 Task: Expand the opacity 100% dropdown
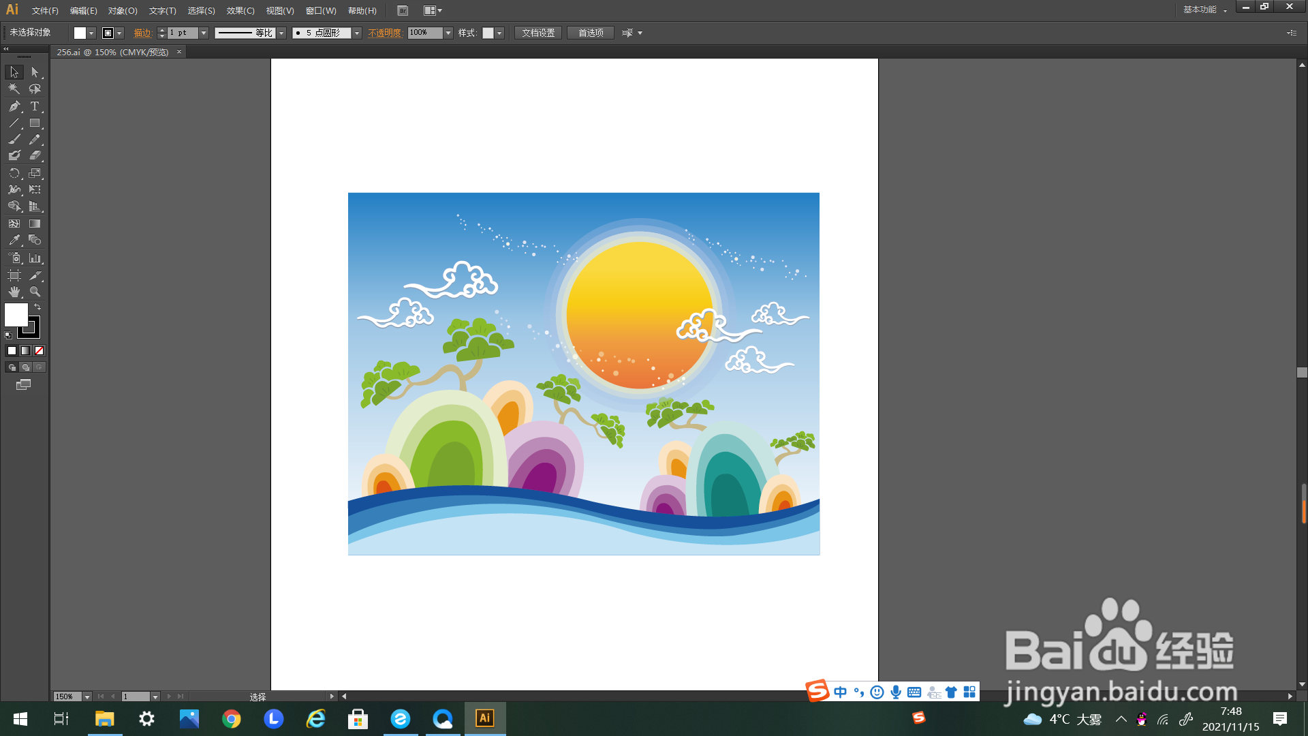coord(448,33)
